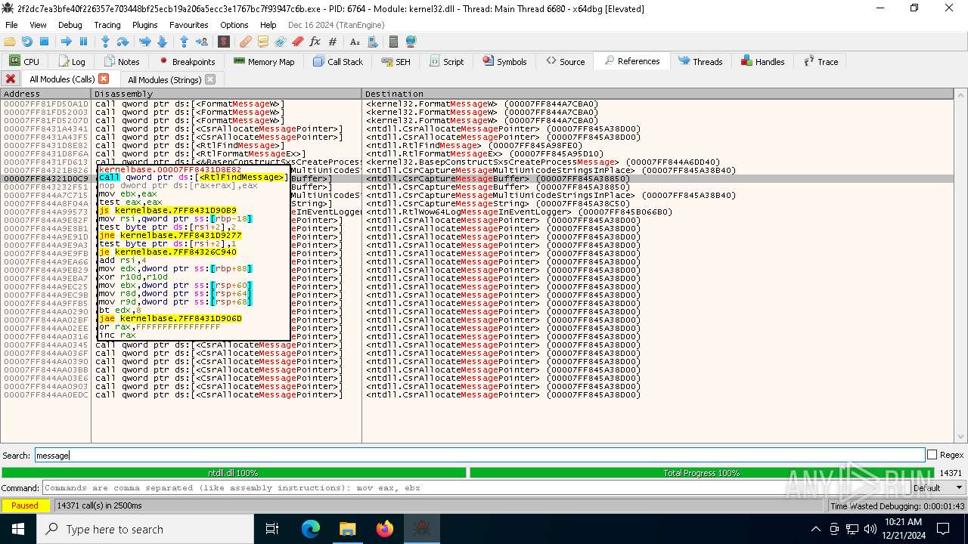Open the Debug menu
This screenshot has width=968, height=544.
(70, 24)
